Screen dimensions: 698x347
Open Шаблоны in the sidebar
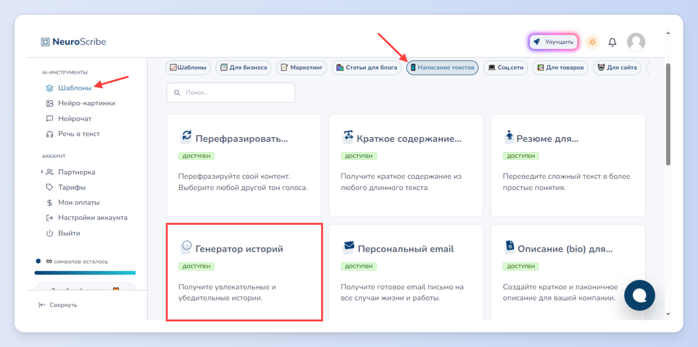(75, 88)
